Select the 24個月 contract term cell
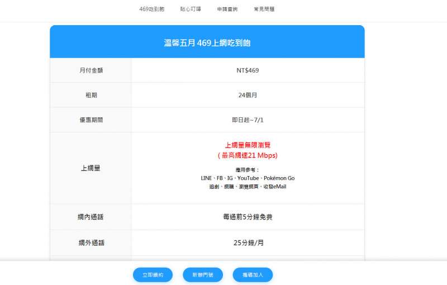The height and width of the screenshot is (285, 447). (248, 95)
